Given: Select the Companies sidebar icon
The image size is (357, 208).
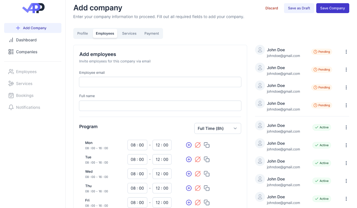Looking at the screenshot, I should (x=11, y=52).
